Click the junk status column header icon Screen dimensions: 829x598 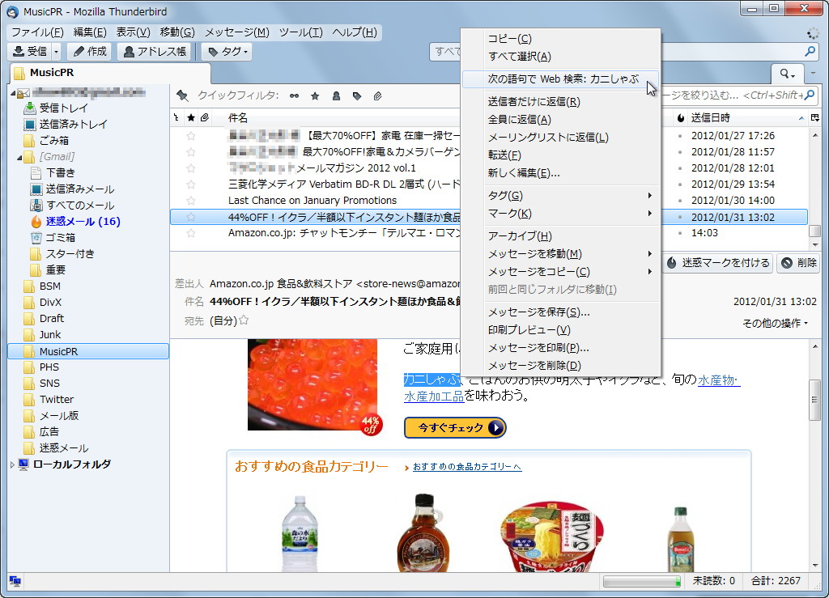tap(680, 118)
